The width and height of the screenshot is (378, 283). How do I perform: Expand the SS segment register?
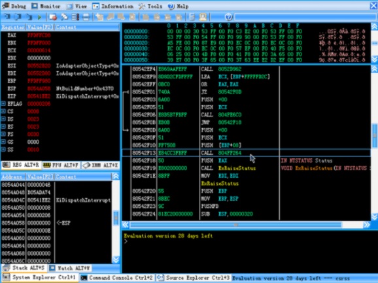coord(3,149)
